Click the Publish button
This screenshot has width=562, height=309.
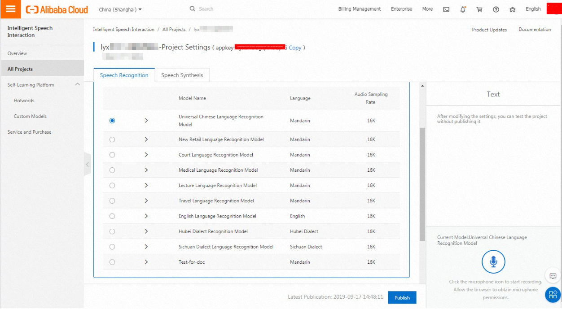[402, 297]
